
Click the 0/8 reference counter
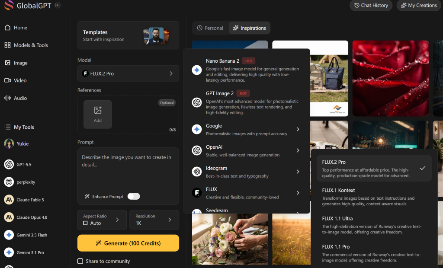coord(172,130)
